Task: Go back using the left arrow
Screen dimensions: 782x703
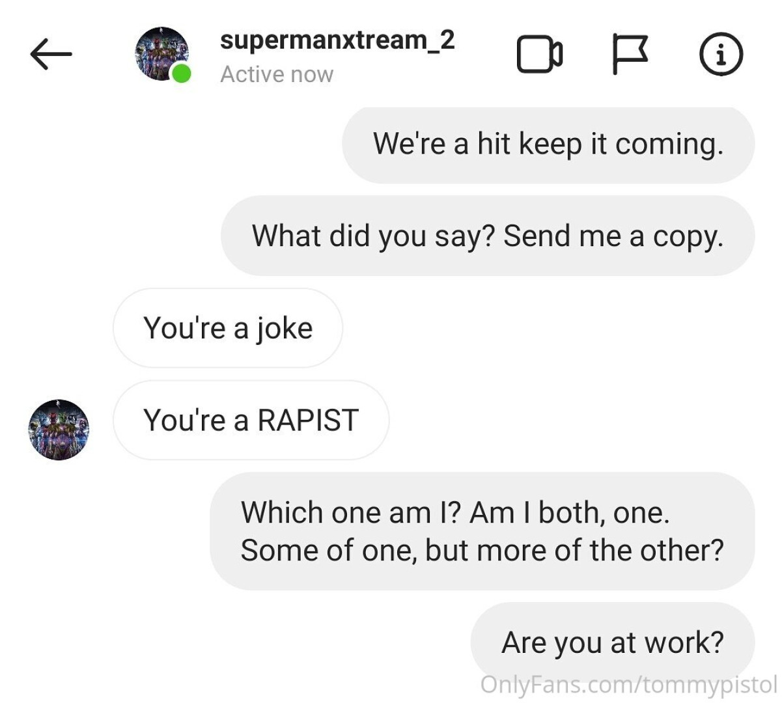Action: 50,54
